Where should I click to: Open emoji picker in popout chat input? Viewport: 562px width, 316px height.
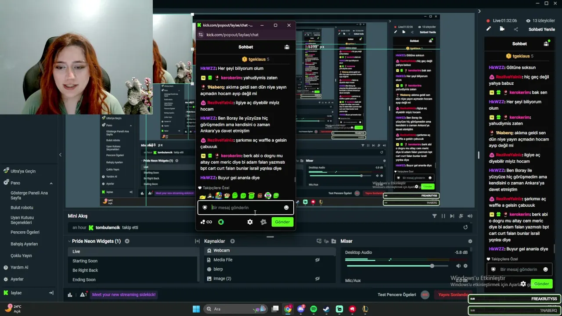tap(286, 208)
